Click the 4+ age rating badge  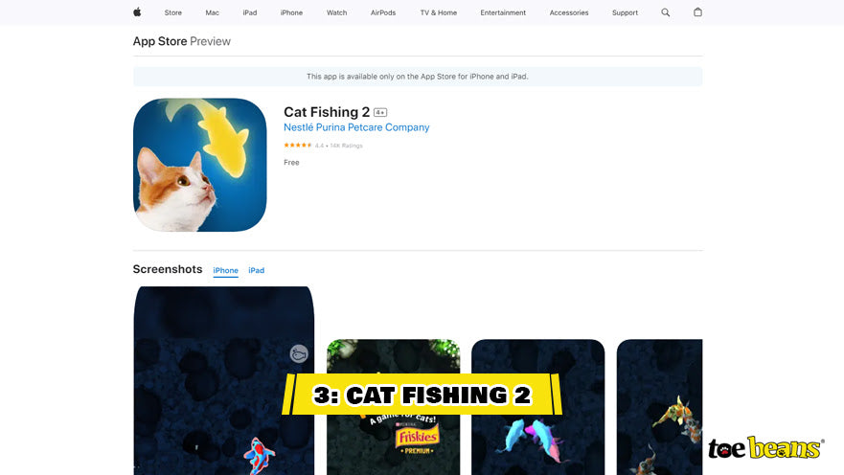coord(380,112)
